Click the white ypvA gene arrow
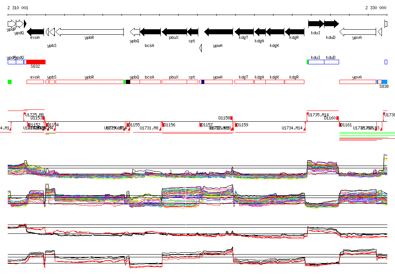Screen dimensions: 395x275 [x=358, y=32]
